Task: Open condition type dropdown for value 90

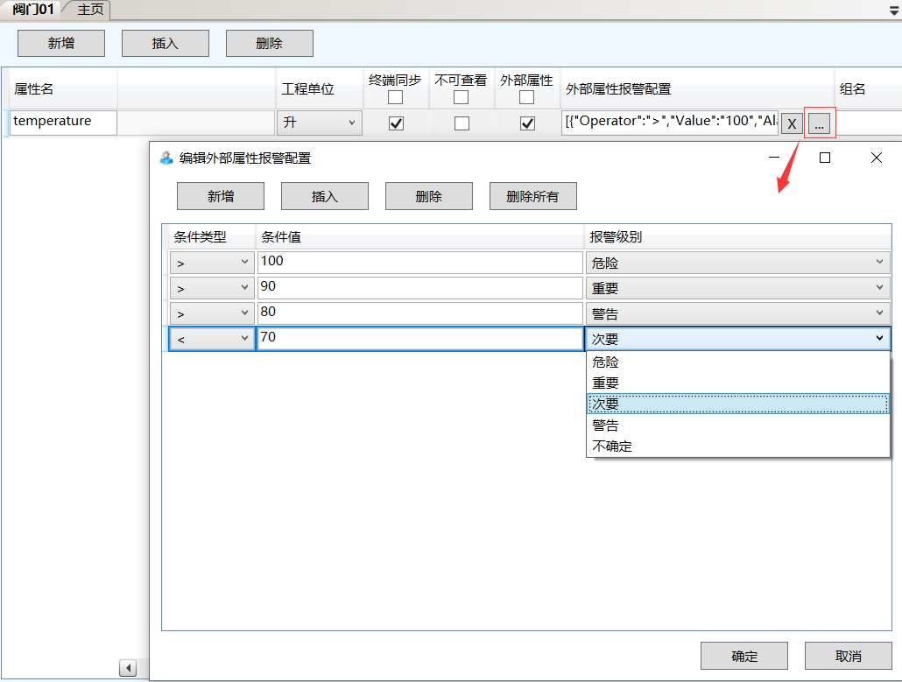Action: [212, 288]
